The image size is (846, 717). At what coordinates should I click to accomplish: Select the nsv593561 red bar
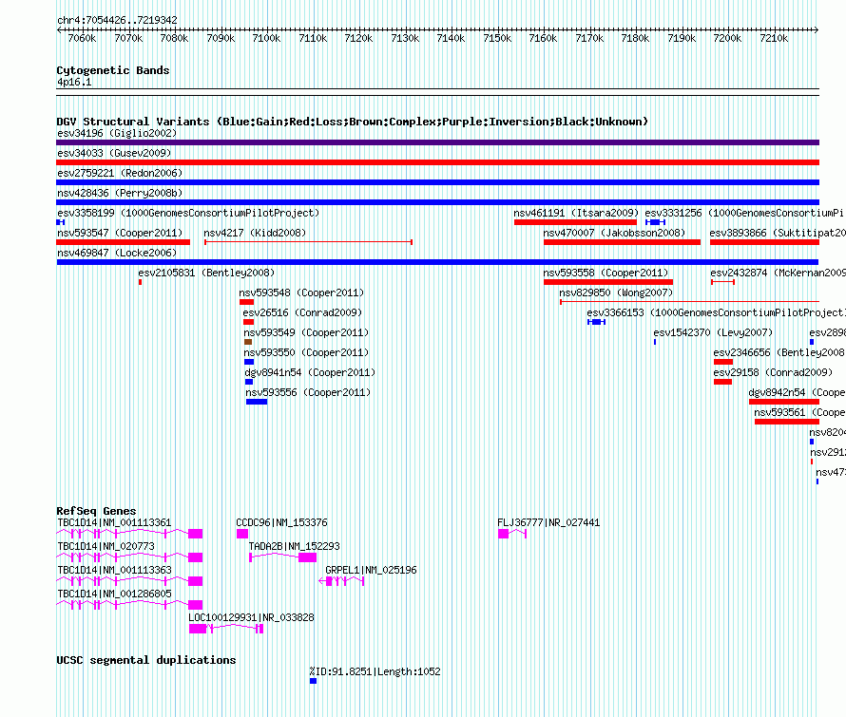(x=787, y=422)
